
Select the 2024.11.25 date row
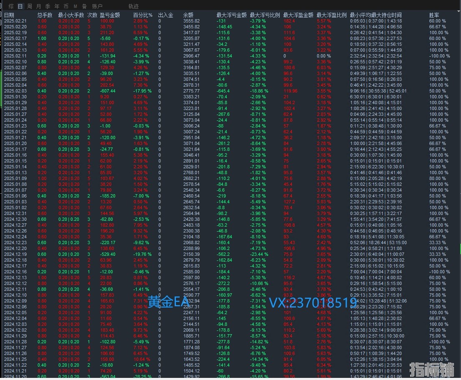click(x=15, y=359)
